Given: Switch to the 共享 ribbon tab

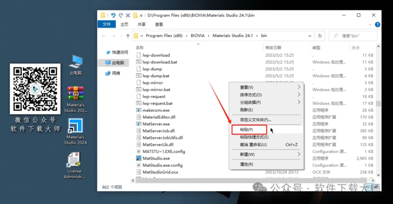Looking at the screenshot, I should coord(142,24).
